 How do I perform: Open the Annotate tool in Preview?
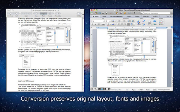58,13
